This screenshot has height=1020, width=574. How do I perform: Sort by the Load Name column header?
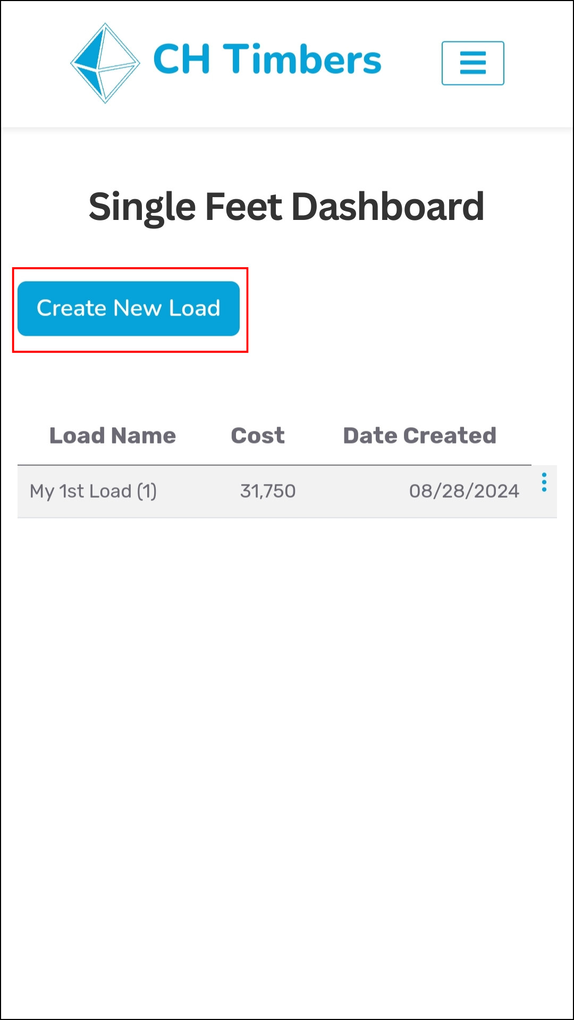113,436
